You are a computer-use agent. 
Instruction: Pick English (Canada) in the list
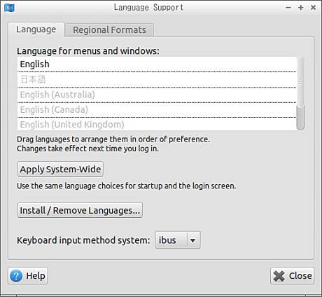point(157,110)
